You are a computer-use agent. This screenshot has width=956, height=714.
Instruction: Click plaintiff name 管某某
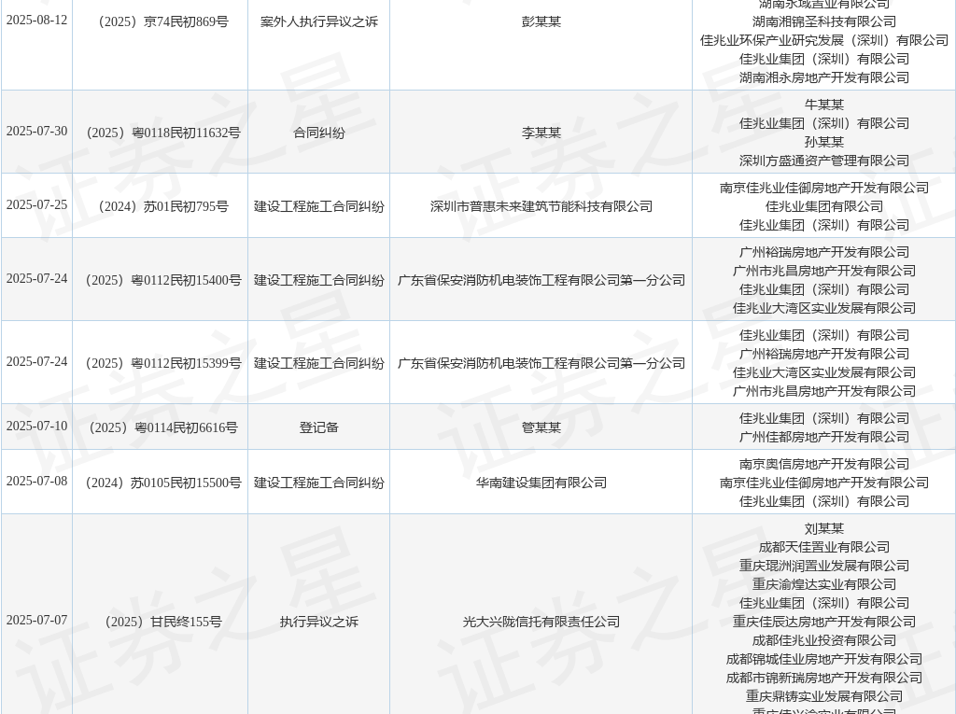[x=541, y=428]
